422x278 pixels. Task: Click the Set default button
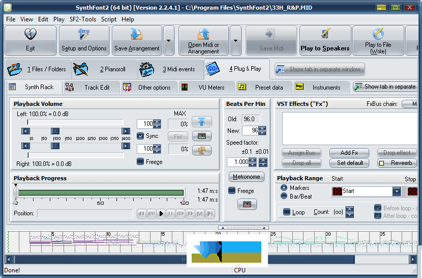(349, 163)
